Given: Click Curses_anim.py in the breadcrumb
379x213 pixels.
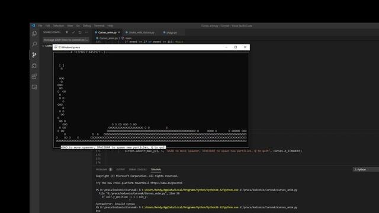Looking at the screenshot, I should pyautogui.click(x=108, y=38).
